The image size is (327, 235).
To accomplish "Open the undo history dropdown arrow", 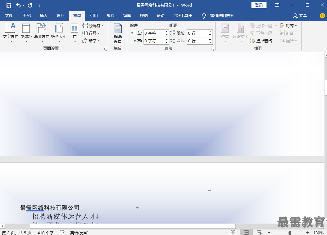I will [23, 6].
